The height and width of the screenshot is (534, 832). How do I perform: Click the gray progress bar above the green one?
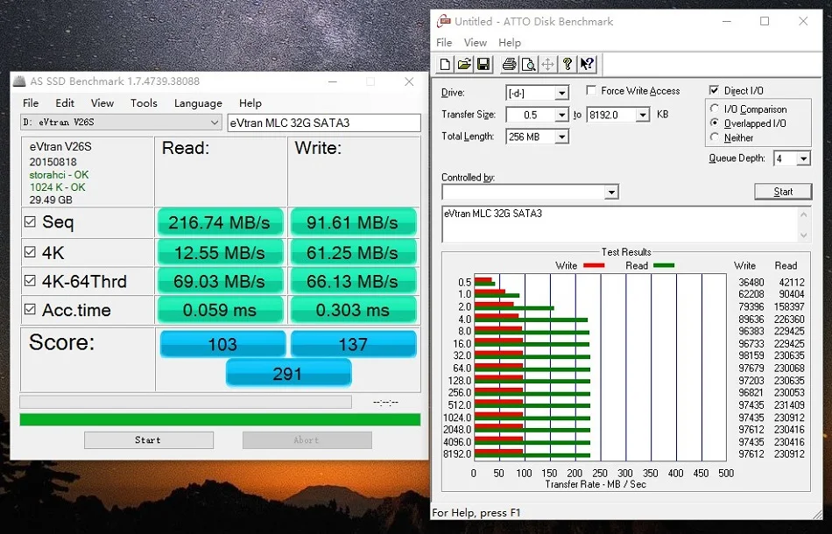185,402
